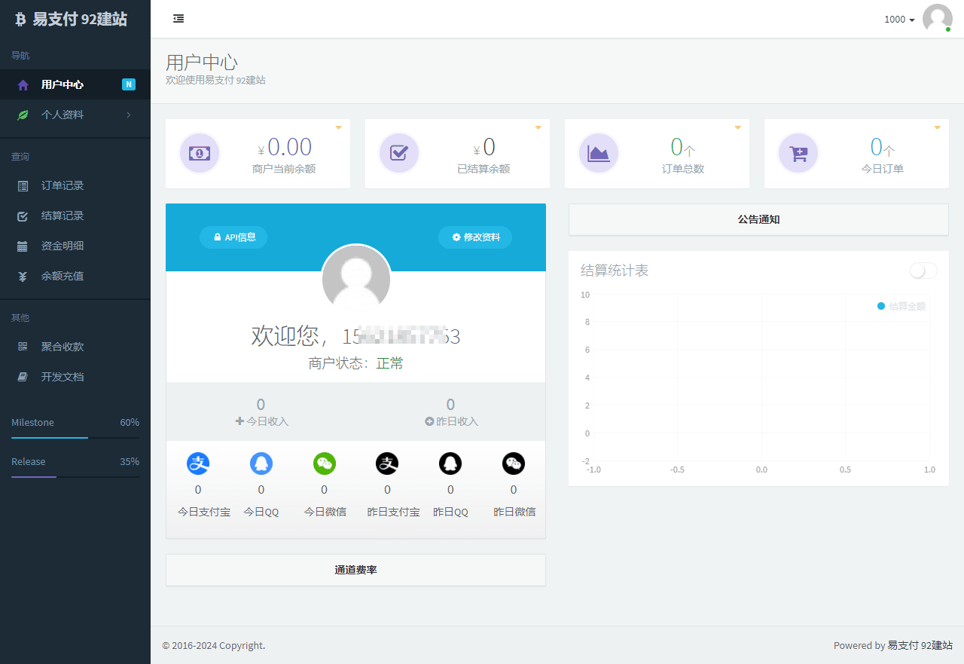Click the WeChat icon above 今日微信
Screen dimensions: 964x664
click(x=324, y=463)
